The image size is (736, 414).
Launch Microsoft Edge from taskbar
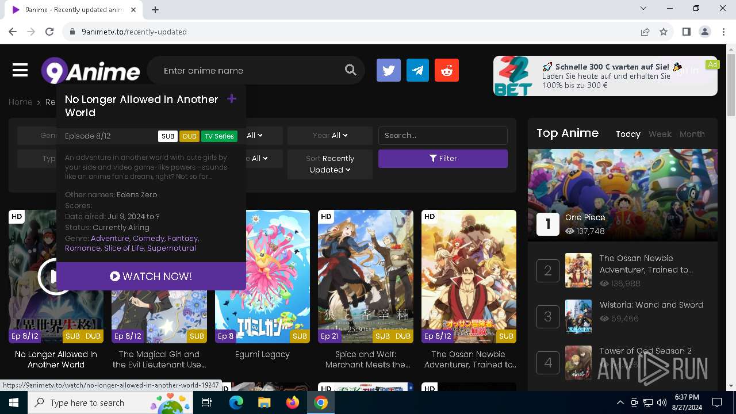point(236,402)
